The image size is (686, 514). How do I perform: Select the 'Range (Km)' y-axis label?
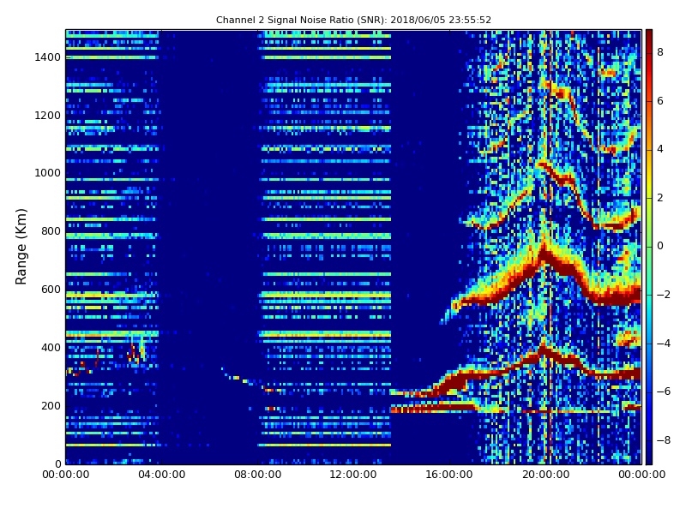21,247
